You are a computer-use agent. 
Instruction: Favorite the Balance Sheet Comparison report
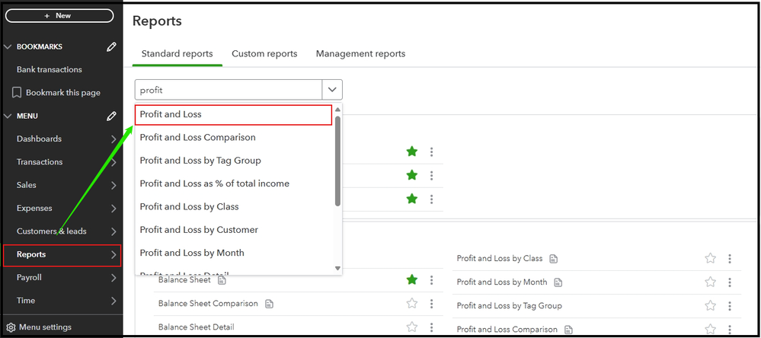click(x=412, y=304)
